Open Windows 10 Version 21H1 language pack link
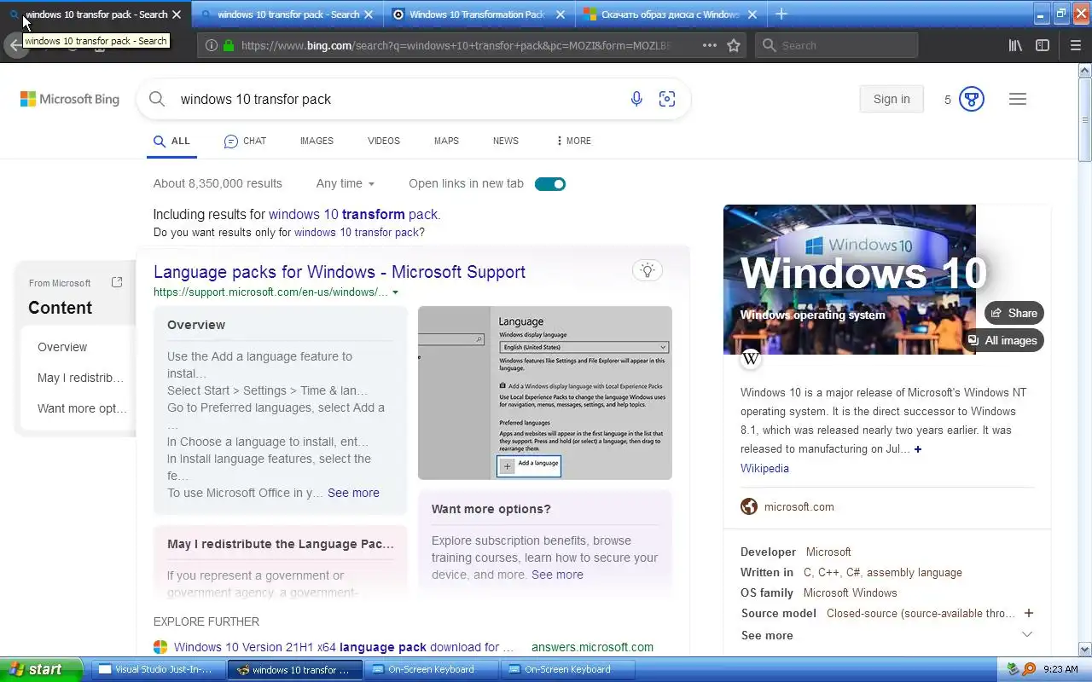The width and height of the screenshot is (1092, 682). click(x=344, y=647)
